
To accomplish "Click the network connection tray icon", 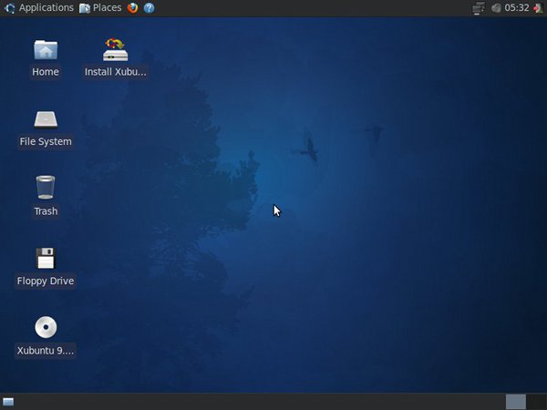I will point(479,8).
